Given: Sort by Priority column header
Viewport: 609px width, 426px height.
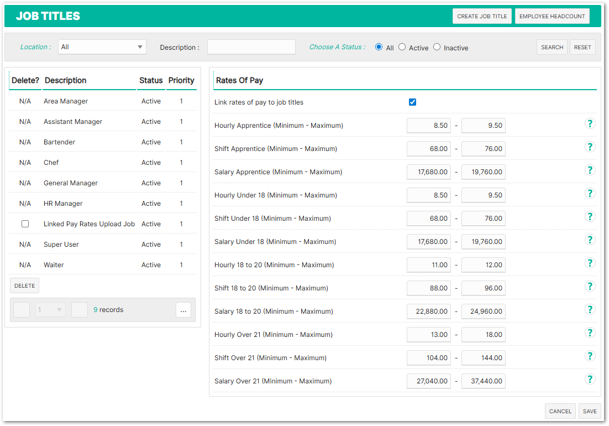Looking at the screenshot, I should [181, 80].
